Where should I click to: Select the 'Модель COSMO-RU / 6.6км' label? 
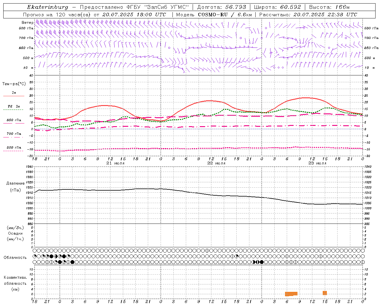[x=214, y=15]
